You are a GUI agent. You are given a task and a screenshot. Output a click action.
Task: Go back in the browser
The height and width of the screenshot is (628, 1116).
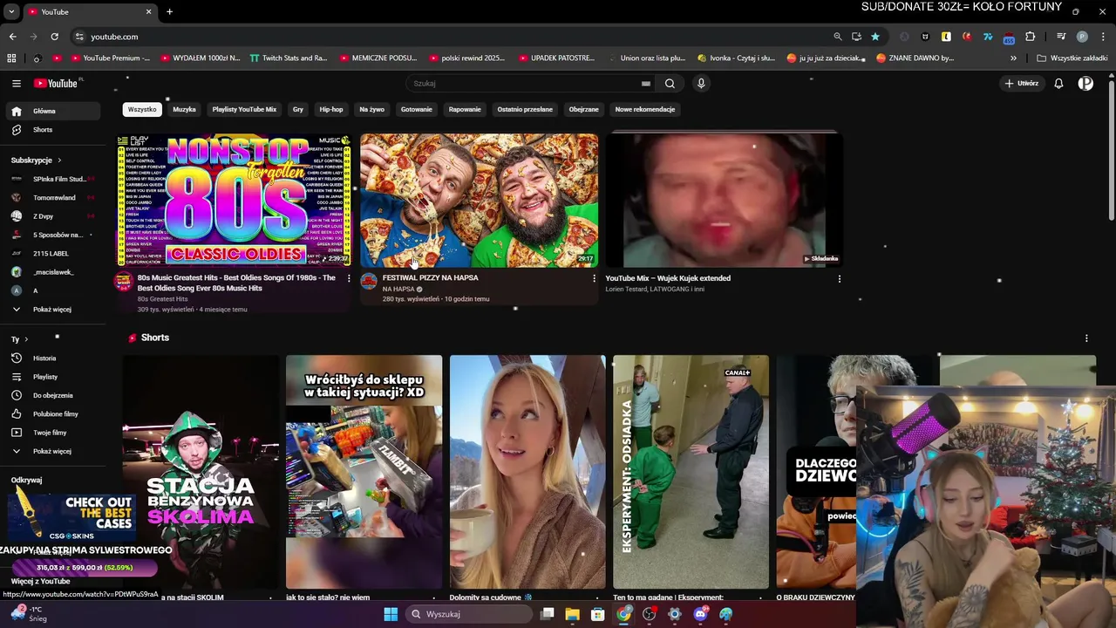coord(12,37)
